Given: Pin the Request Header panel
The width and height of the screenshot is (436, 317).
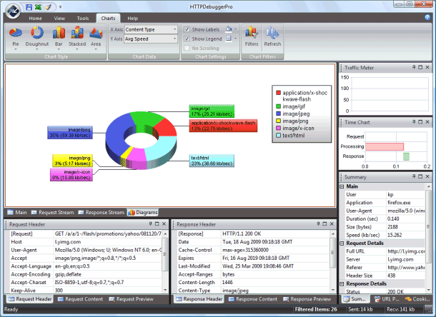Looking at the screenshot, I should pos(150,223).
